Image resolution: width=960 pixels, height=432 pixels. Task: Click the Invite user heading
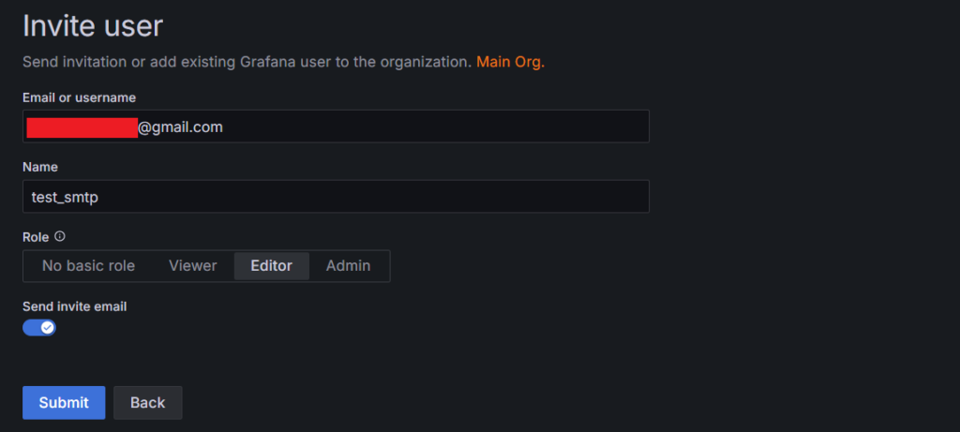click(93, 26)
